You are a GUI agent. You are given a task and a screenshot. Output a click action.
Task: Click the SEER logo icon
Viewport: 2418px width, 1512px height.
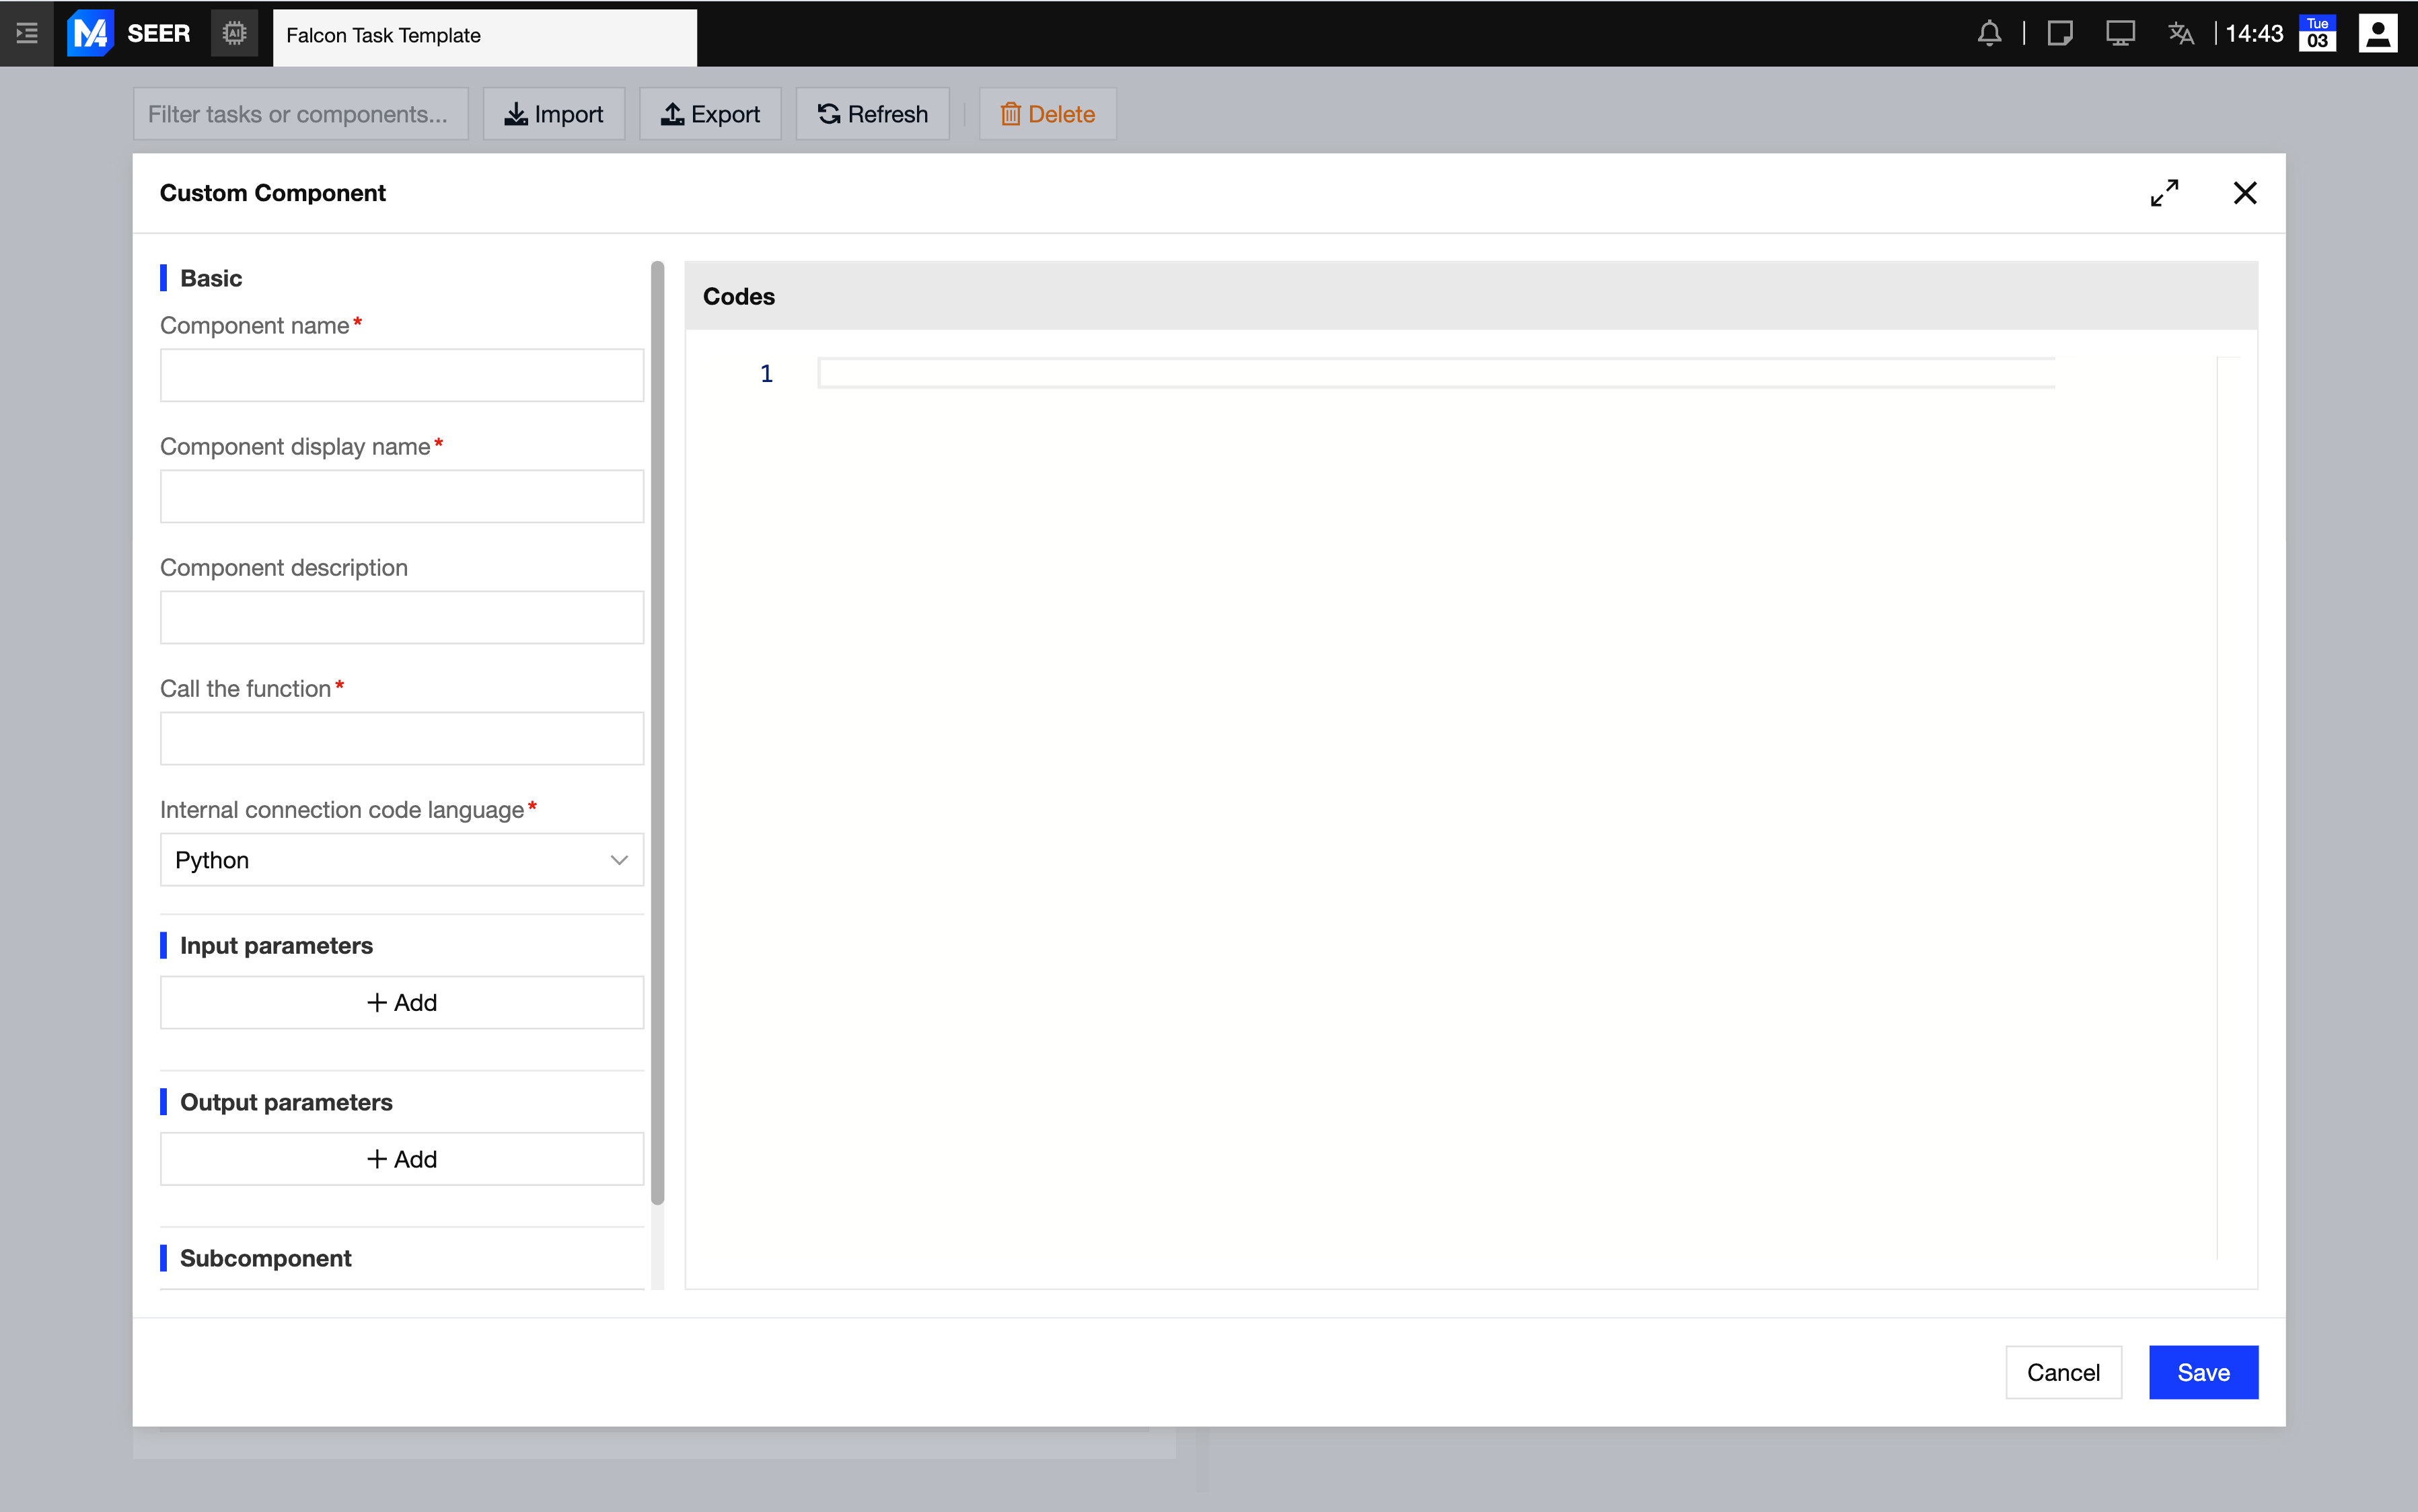90,33
